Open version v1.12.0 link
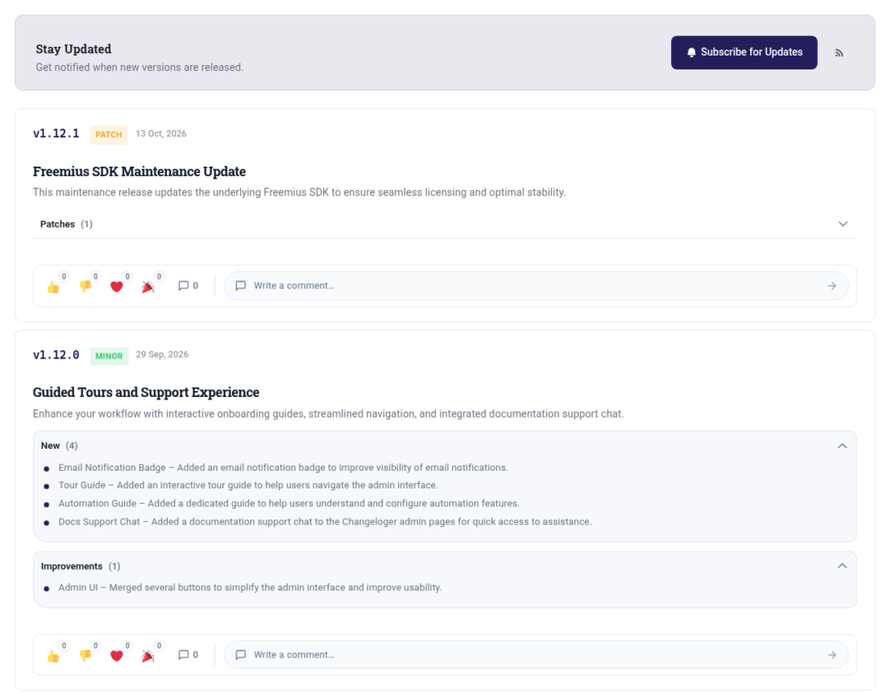 coord(56,355)
